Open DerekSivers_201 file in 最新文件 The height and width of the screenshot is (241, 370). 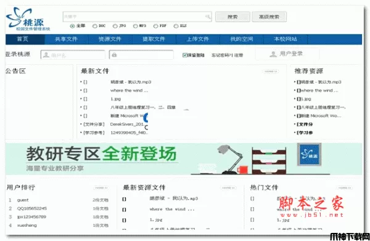click(x=128, y=125)
